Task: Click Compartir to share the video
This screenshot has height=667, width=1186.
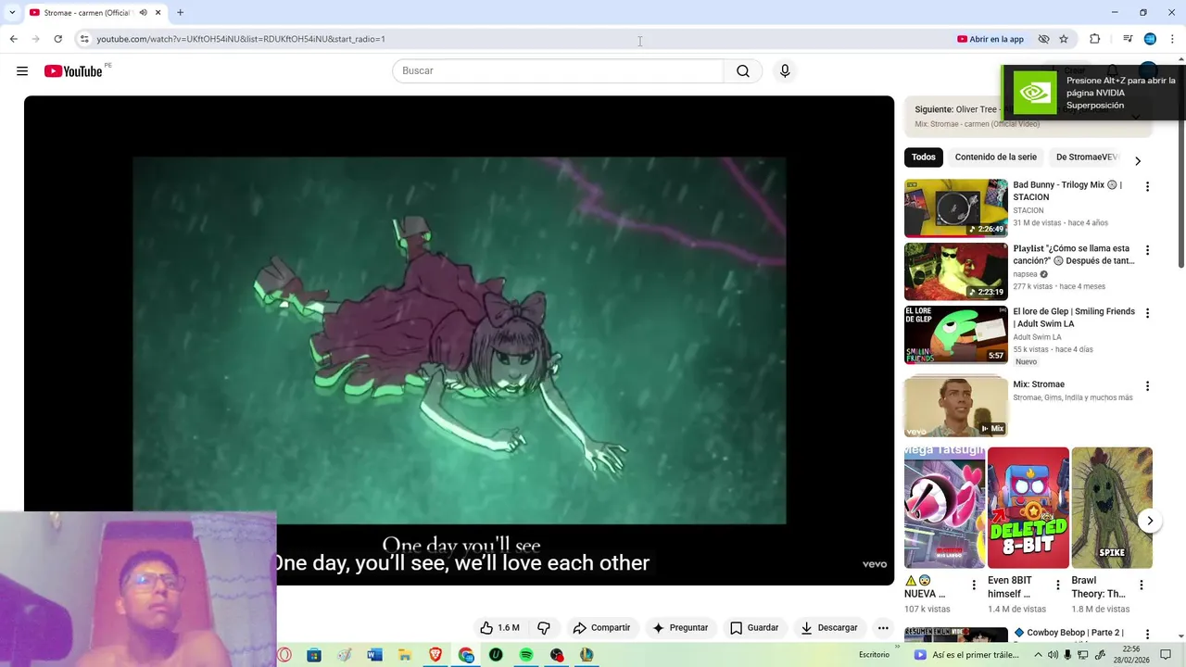Action: [601, 627]
